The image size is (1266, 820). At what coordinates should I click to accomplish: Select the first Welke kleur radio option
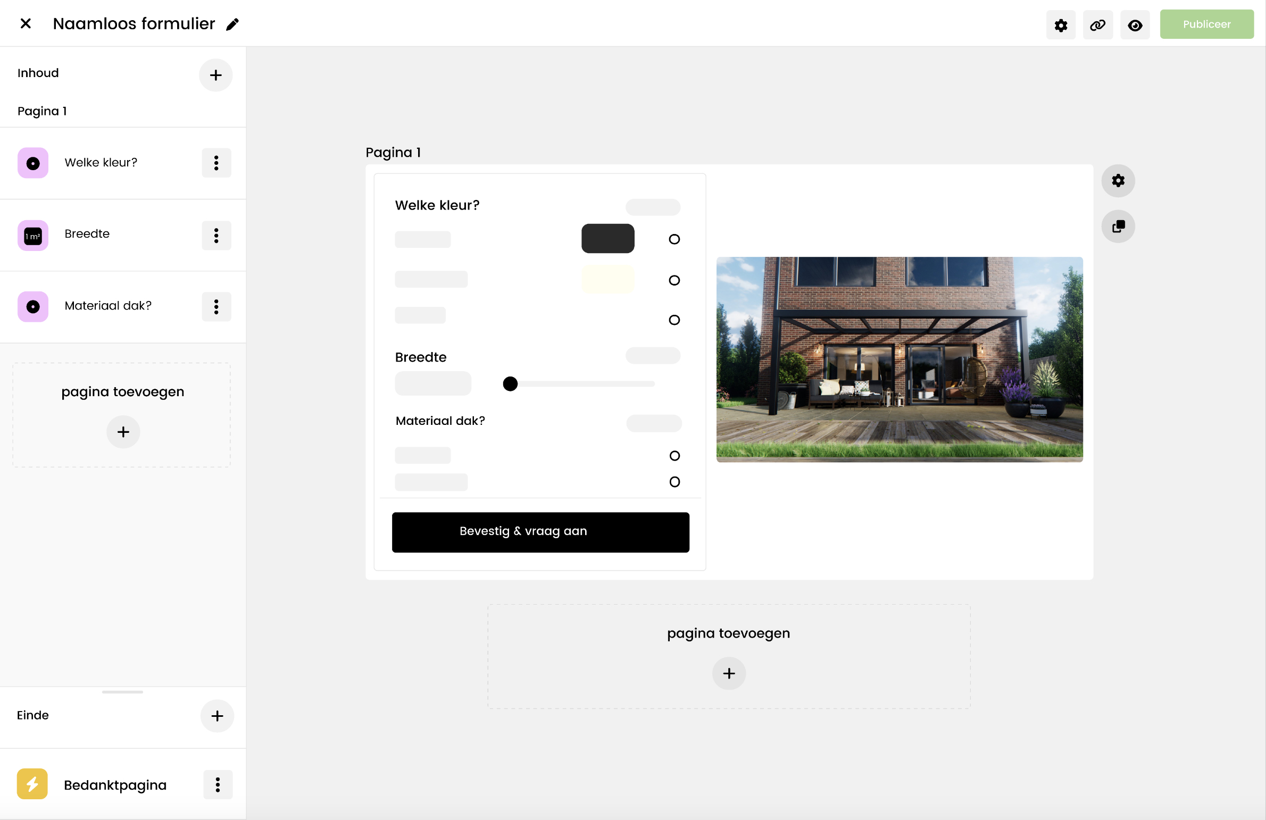674,239
